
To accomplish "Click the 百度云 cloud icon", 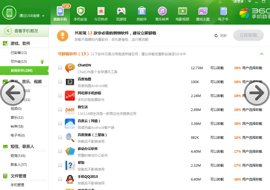I will (70, 123).
